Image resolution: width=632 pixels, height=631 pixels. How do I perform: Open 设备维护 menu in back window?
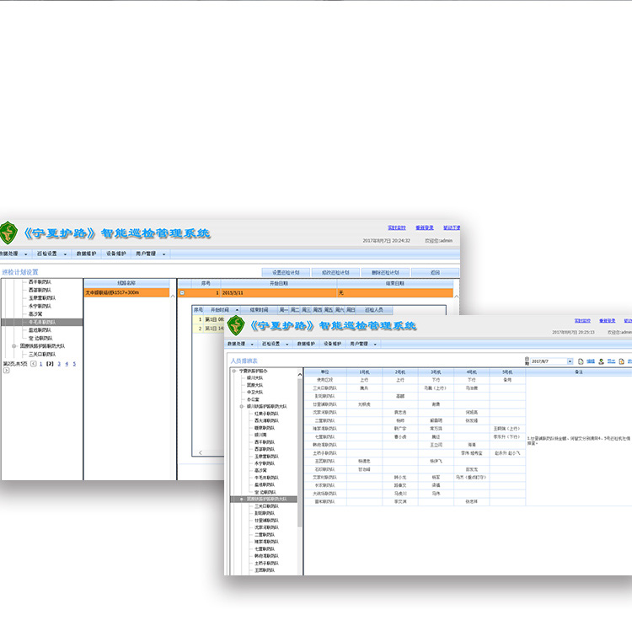(x=116, y=254)
